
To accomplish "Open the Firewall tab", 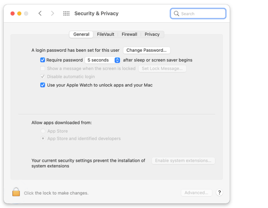I will [x=129, y=34].
